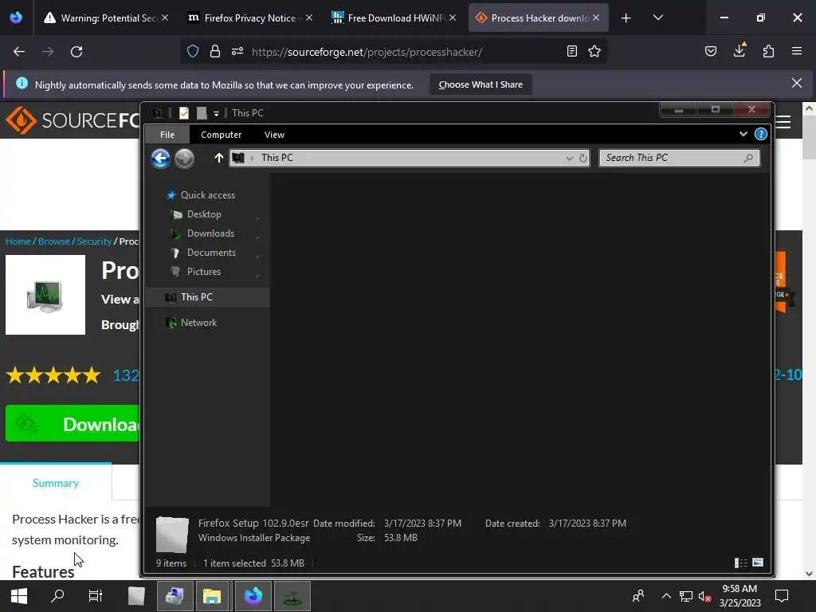Open Desktop in navigation pane
The height and width of the screenshot is (612, 816).
pos(204,214)
